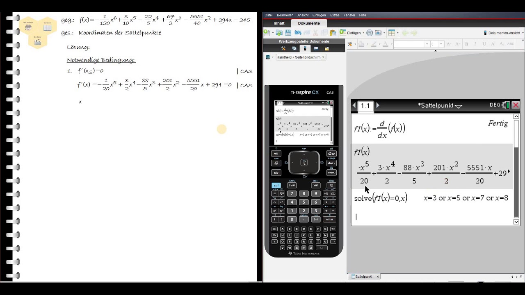Click scroll down arrow in calculator history

pos(516,222)
